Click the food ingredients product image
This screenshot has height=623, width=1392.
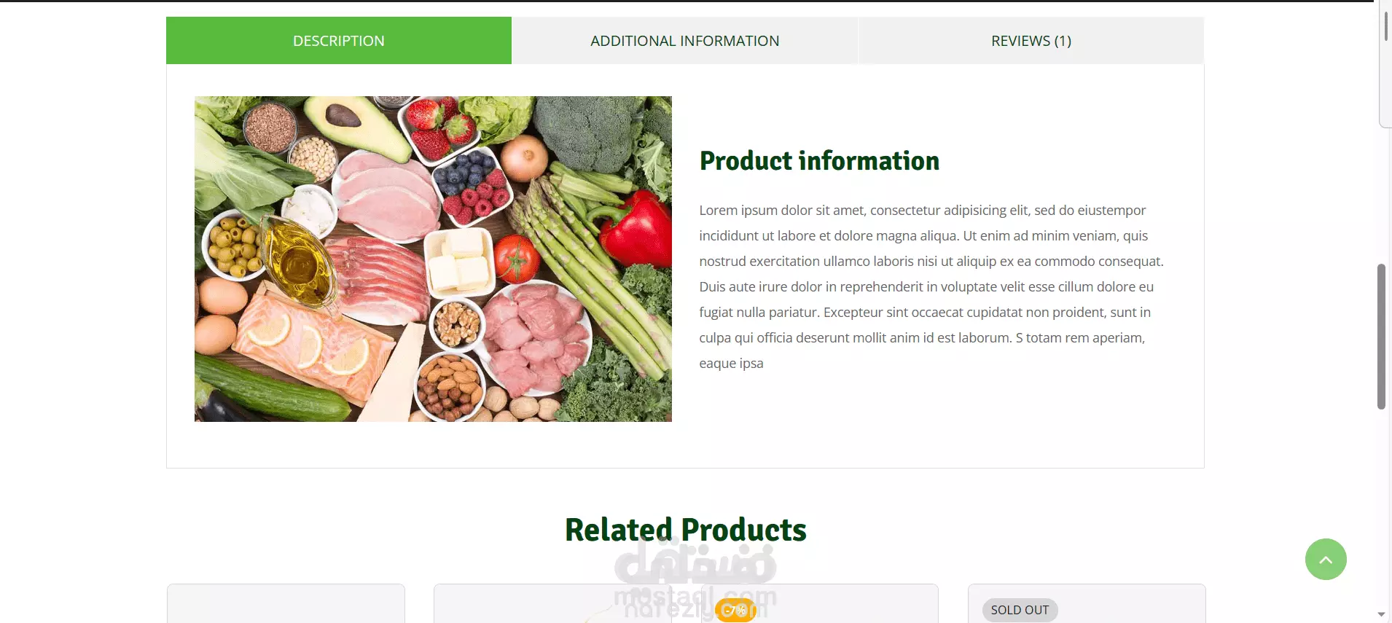point(433,259)
